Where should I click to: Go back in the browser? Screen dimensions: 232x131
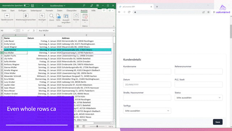[x=119, y=12]
